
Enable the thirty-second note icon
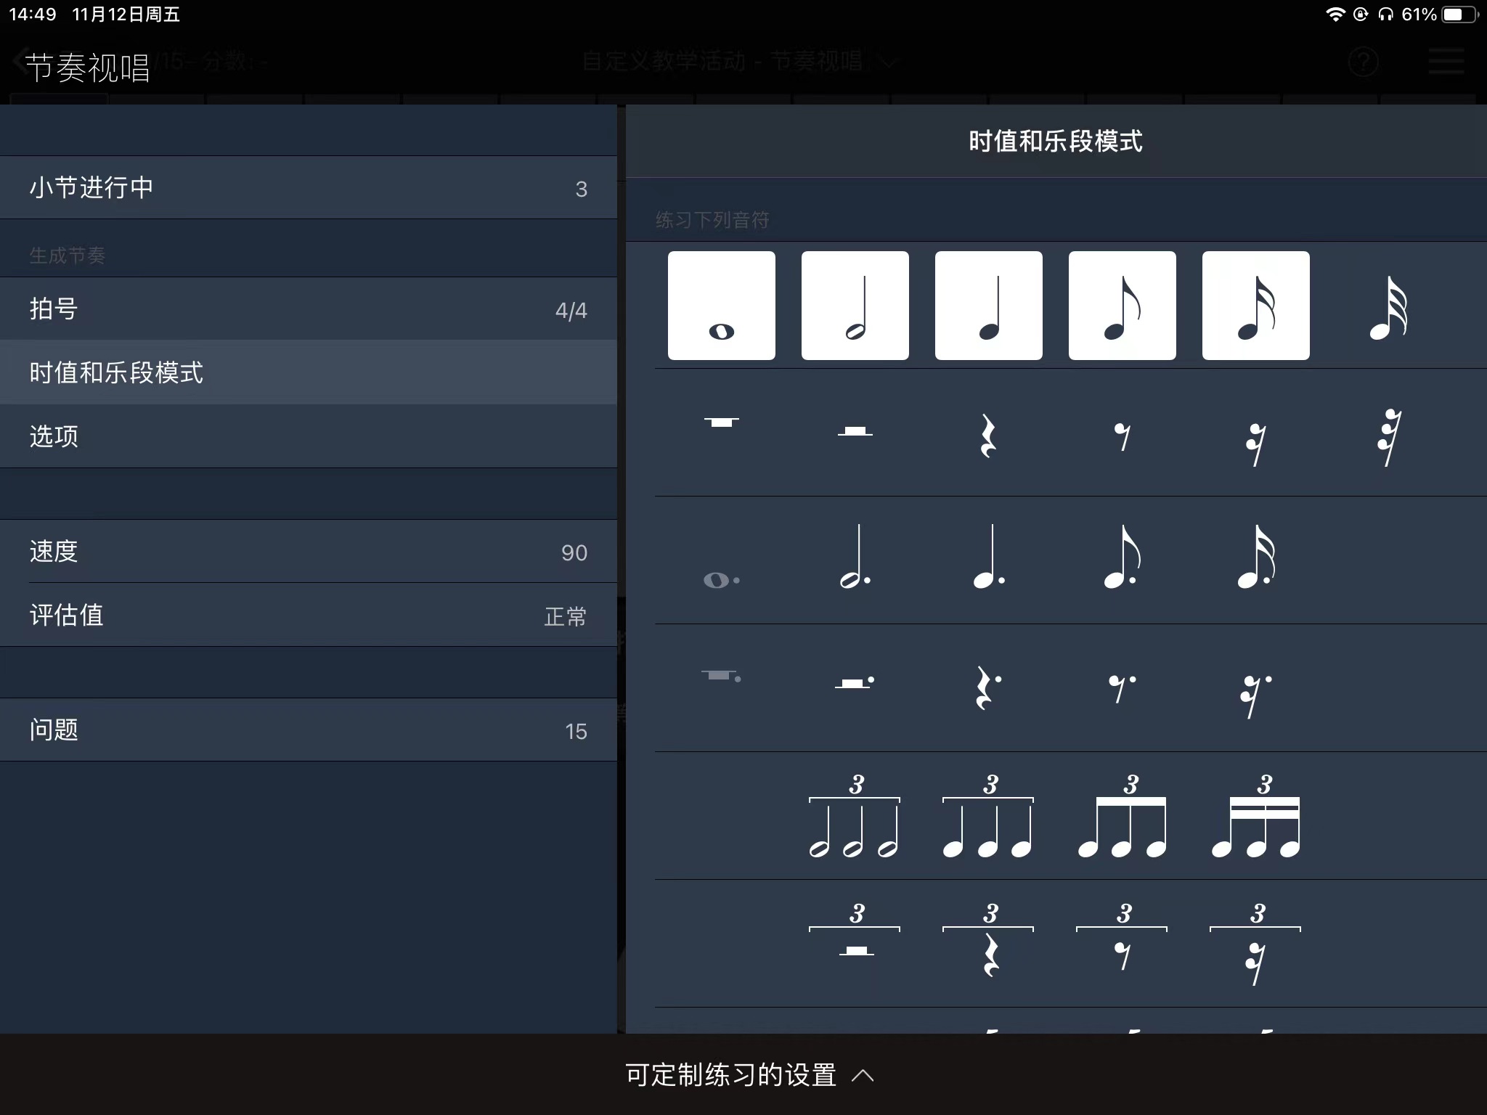(1388, 309)
